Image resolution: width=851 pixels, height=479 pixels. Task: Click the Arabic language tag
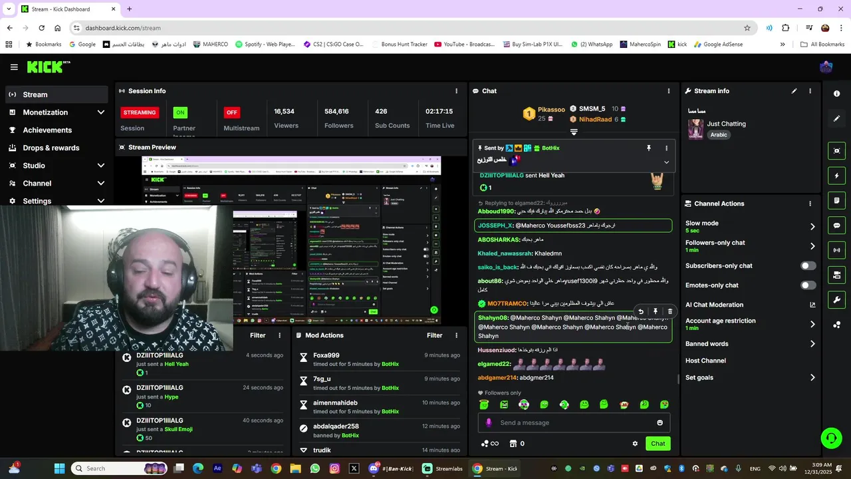(719, 134)
